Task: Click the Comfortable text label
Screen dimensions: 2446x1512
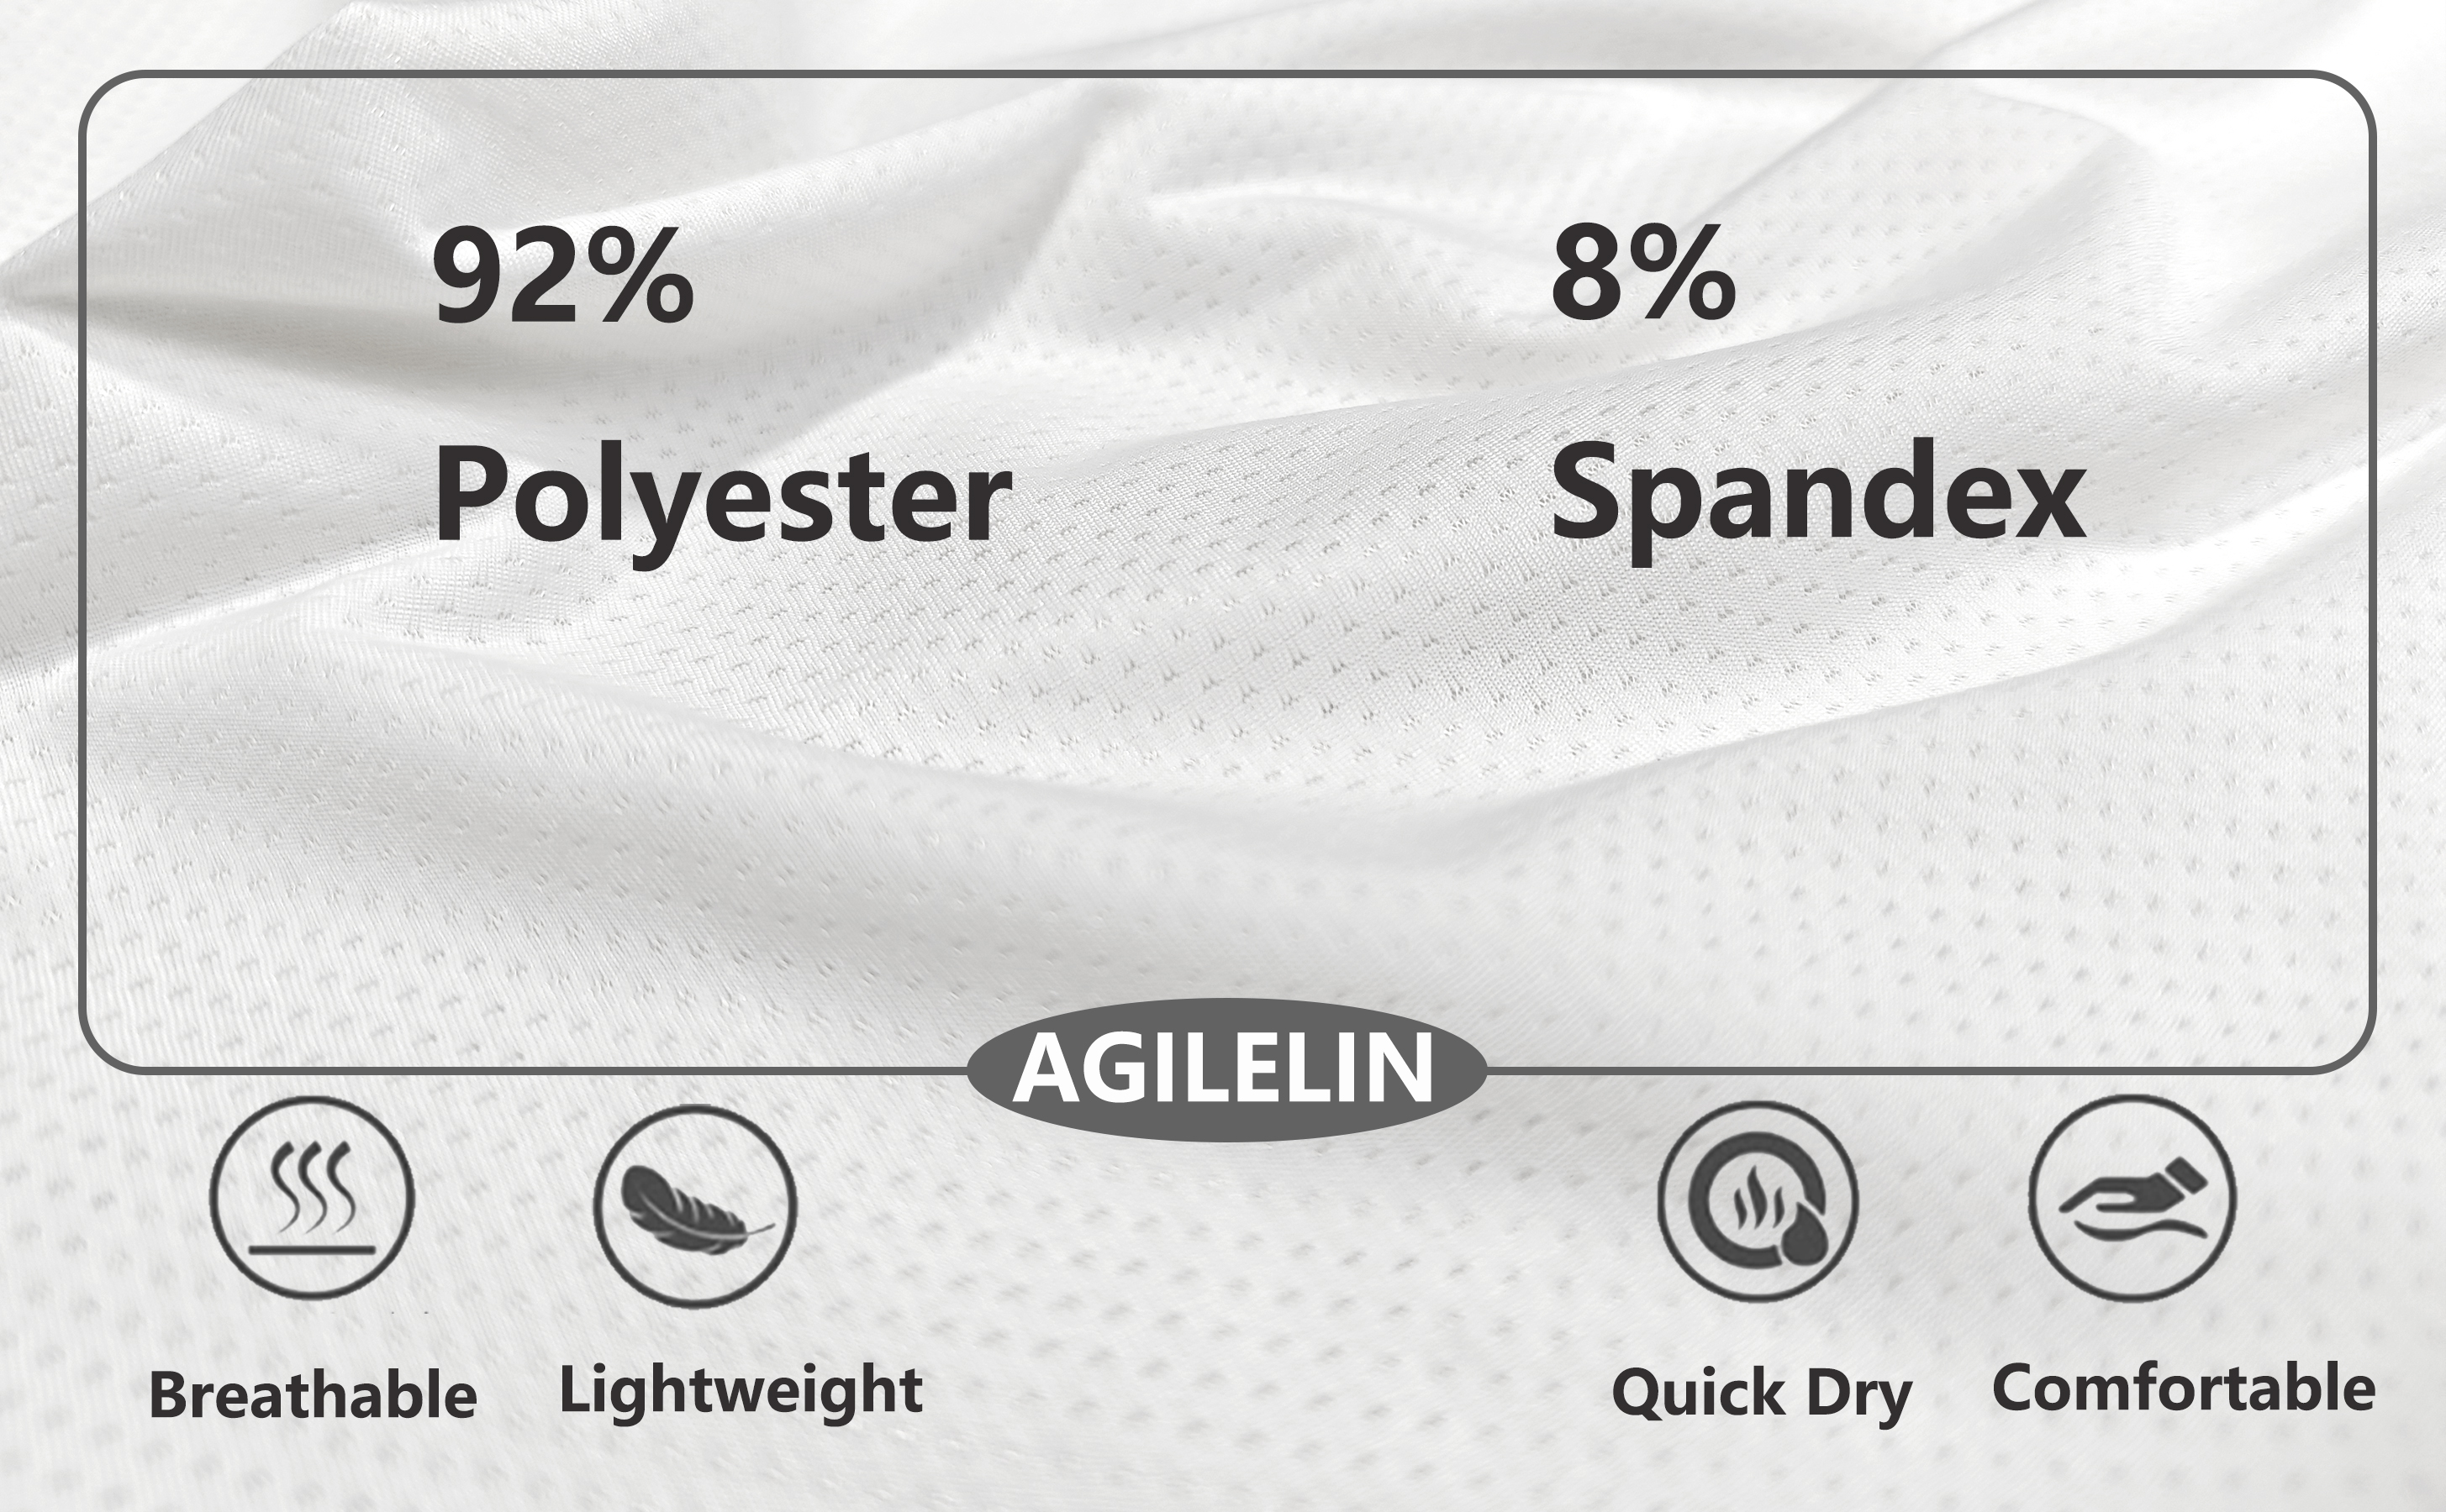Action: click(2183, 1388)
